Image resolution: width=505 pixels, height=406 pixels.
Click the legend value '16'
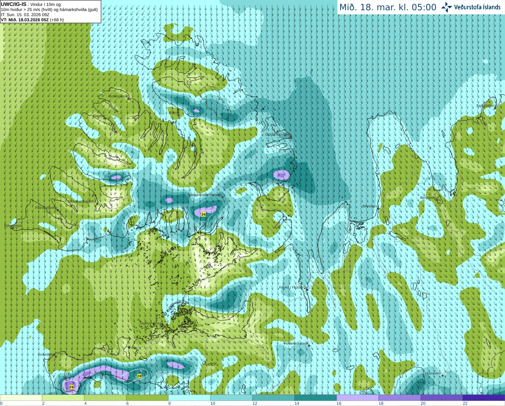[x=339, y=403]
